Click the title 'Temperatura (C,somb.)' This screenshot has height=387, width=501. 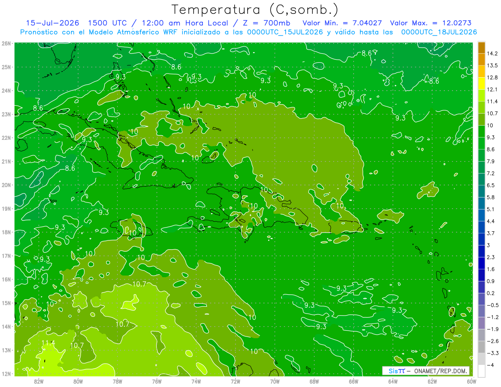pos(255,10)
